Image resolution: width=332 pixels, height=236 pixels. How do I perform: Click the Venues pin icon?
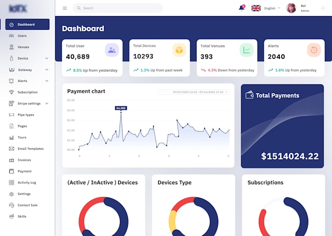pyautogui.click(x=11, y=47)
